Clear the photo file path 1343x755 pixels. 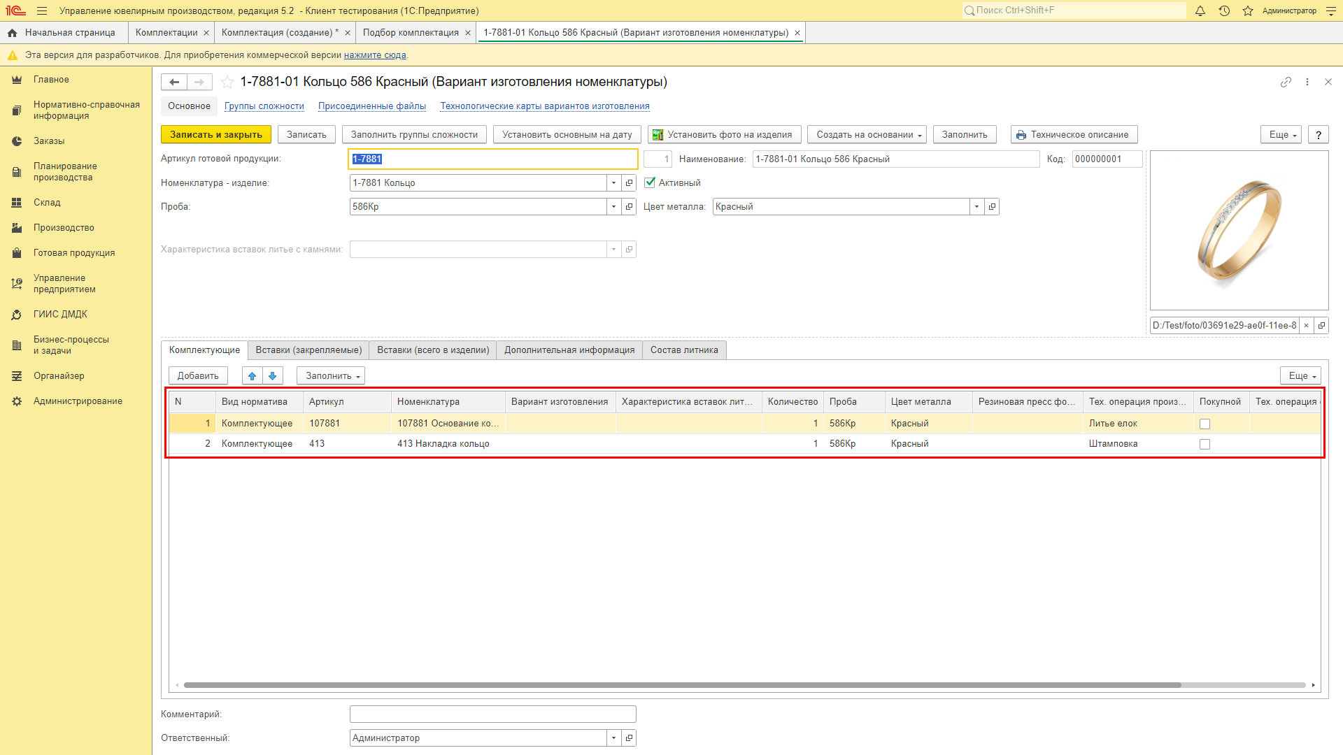[1306, 326]
